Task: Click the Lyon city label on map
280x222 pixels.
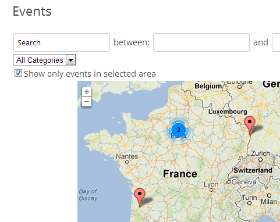Action: pyautogui.click(x=211, y=184)
